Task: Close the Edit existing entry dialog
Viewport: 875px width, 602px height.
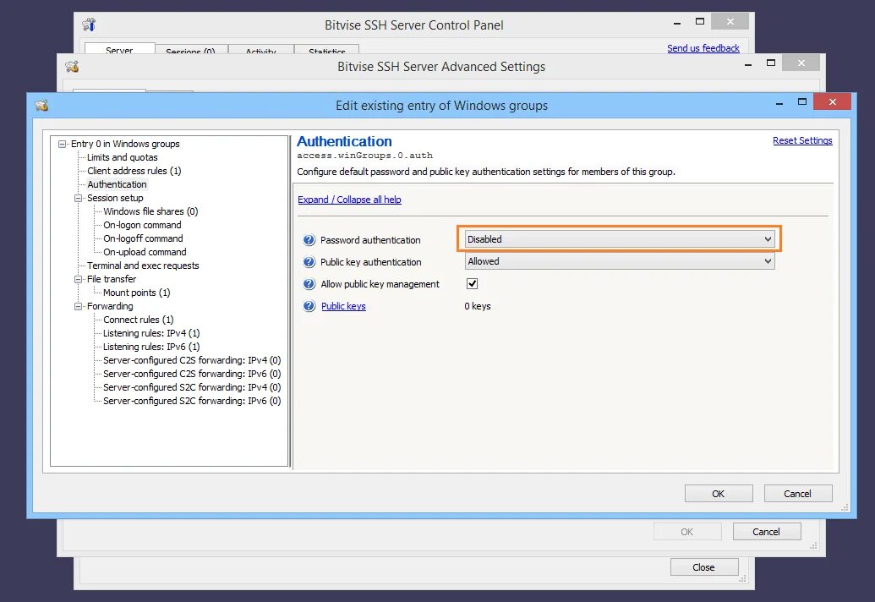Action: pyautogui.click(x=832, y=102)
